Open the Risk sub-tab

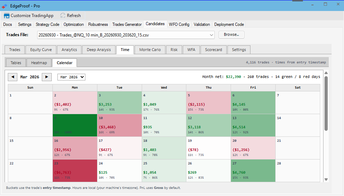point(174,50)
